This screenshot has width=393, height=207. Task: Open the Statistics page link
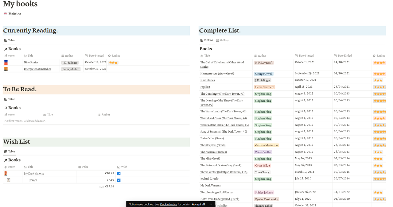(x=15, y=13)
